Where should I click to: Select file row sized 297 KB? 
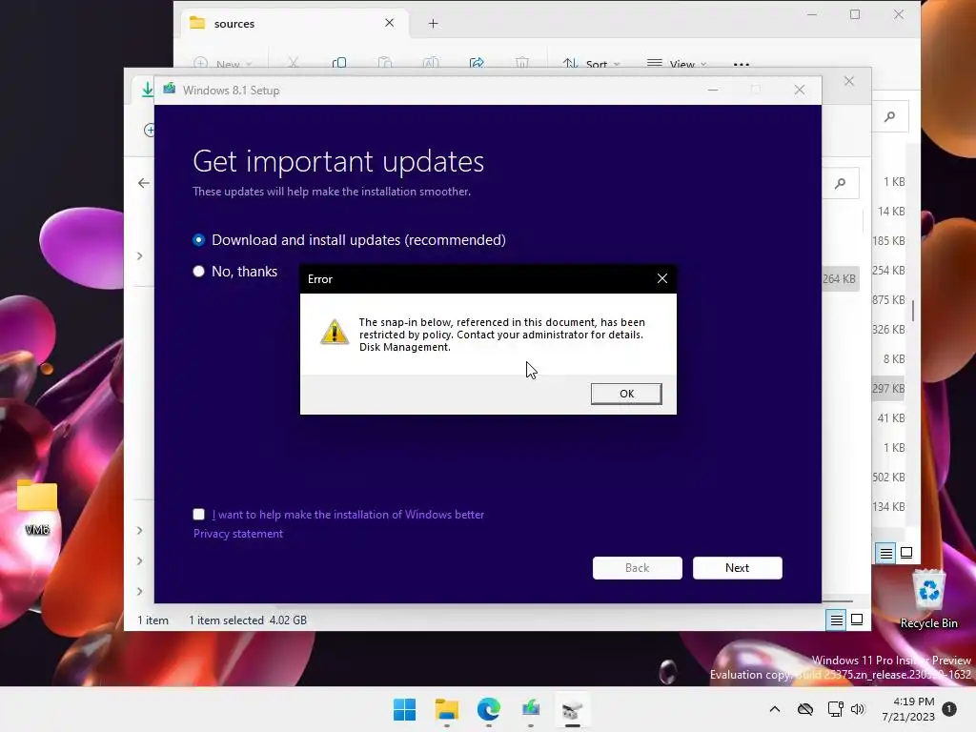pyautogui.click(x=887, y=389)
